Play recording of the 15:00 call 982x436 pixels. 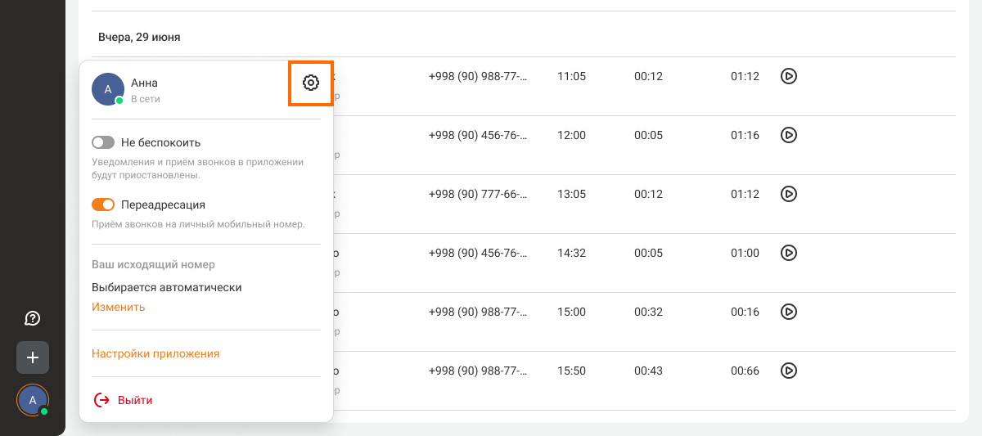point(788,312)
